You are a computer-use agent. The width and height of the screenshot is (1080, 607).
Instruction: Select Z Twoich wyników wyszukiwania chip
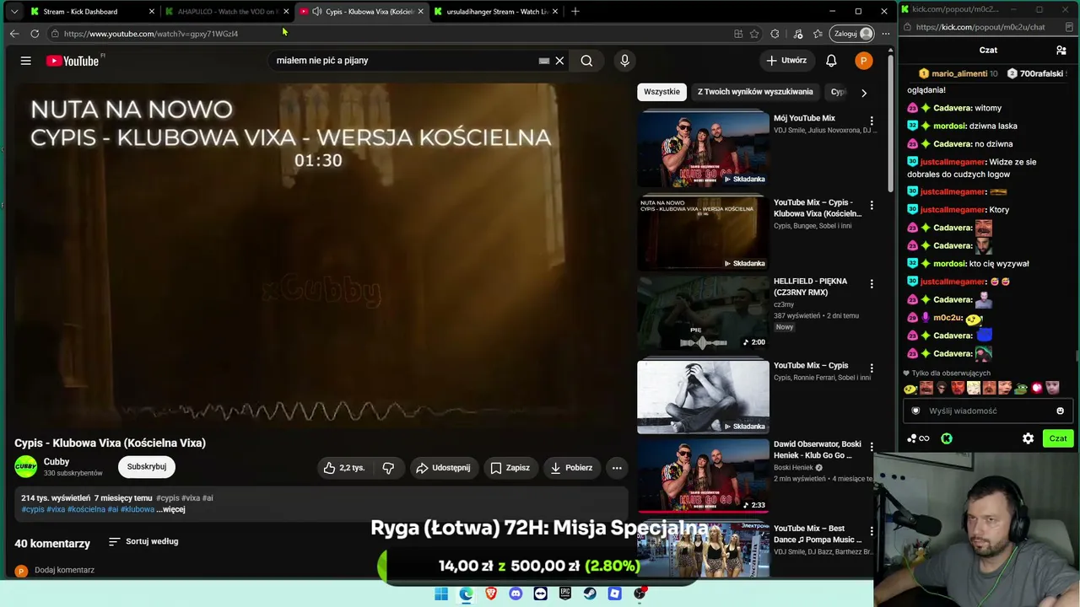tap(755, 92)
